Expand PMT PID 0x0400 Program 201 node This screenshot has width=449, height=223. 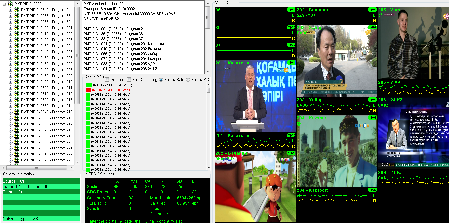[x=10, y=28]
